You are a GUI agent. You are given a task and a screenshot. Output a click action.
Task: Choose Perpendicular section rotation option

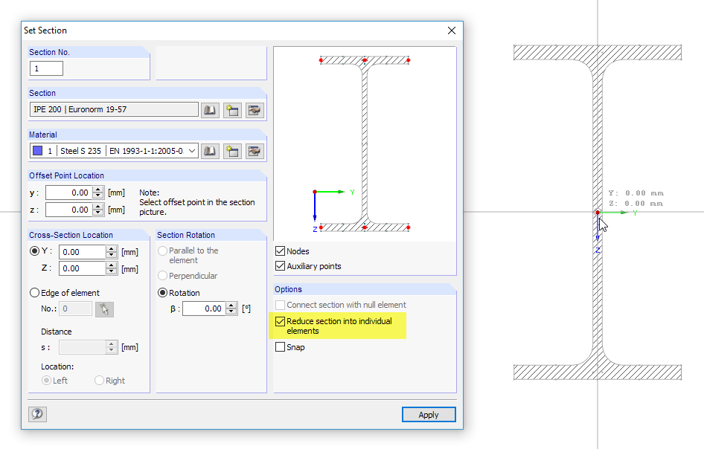coord(162,276)
